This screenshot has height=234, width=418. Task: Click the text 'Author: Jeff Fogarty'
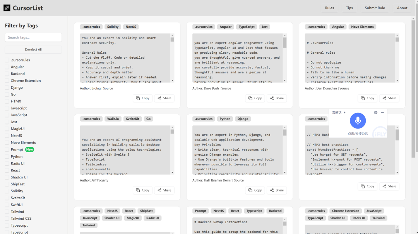coord(94,180)
